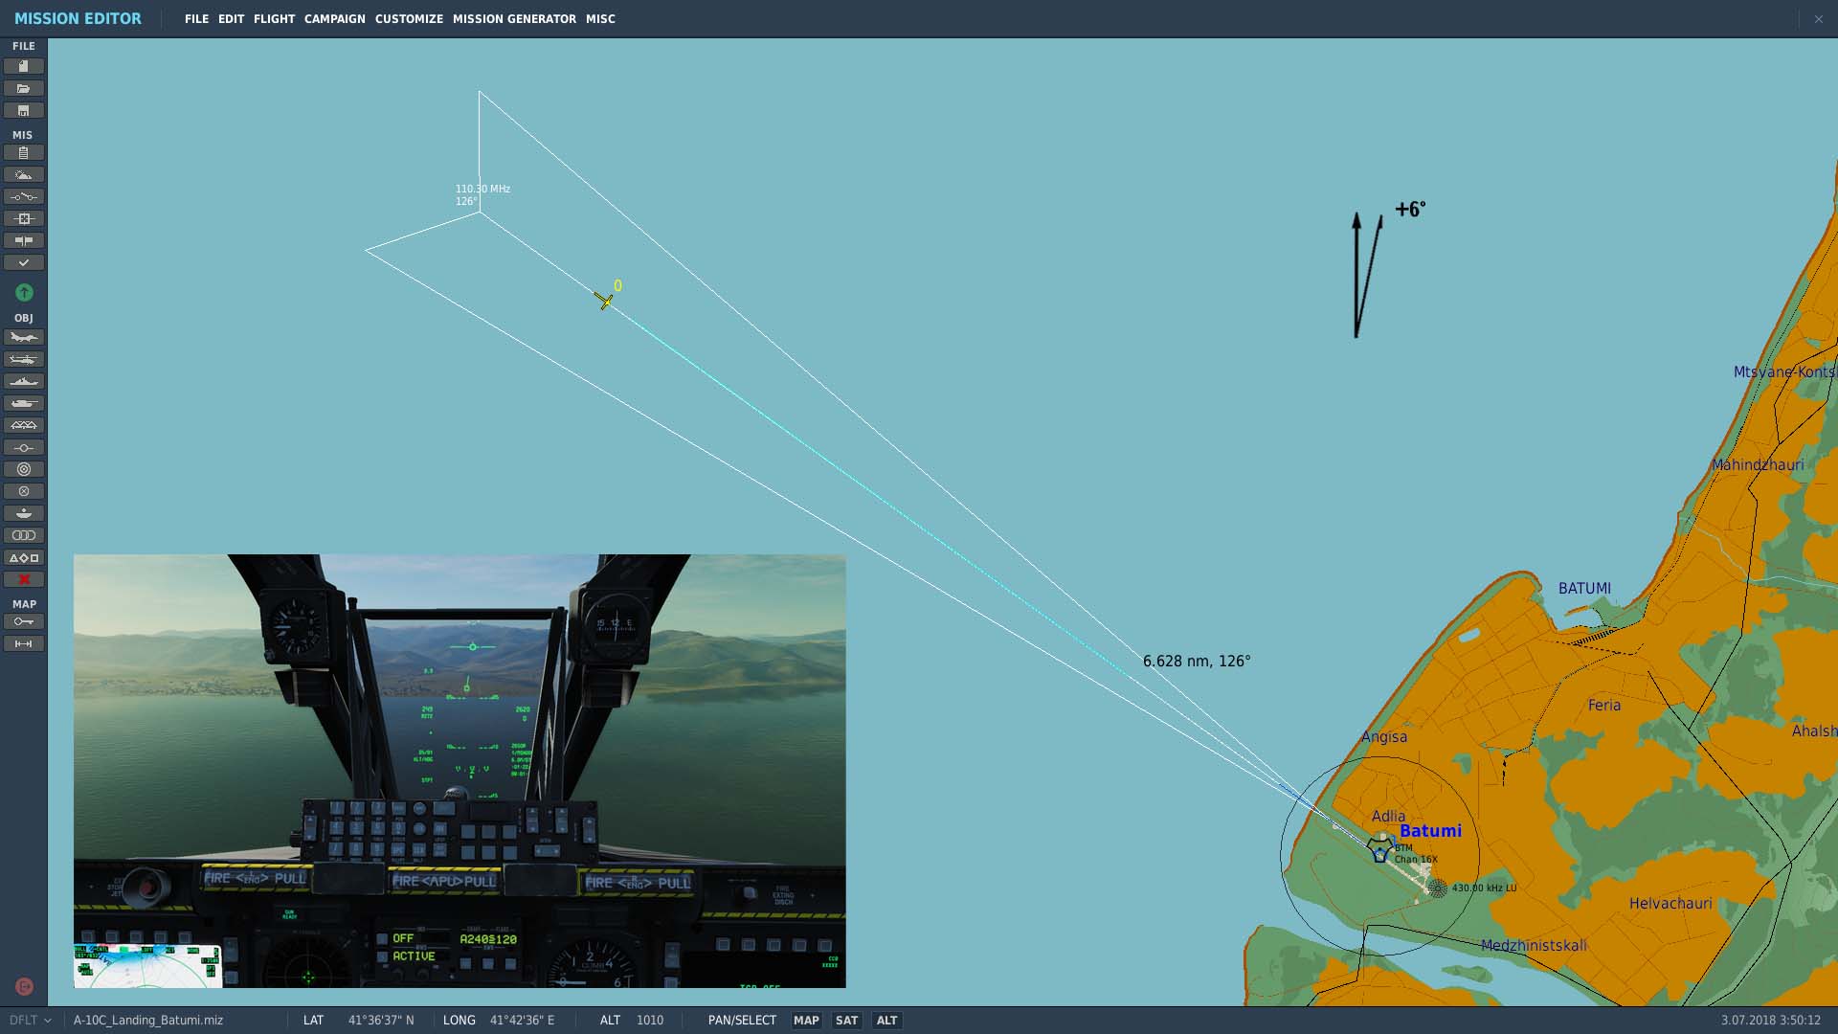
Task: Click the Adlia town label
Action: coord(1388,816)
